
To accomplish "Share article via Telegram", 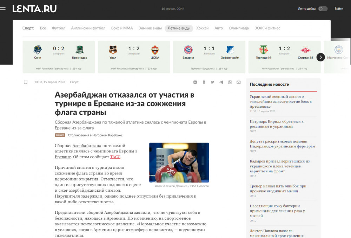I will point(221,82).
